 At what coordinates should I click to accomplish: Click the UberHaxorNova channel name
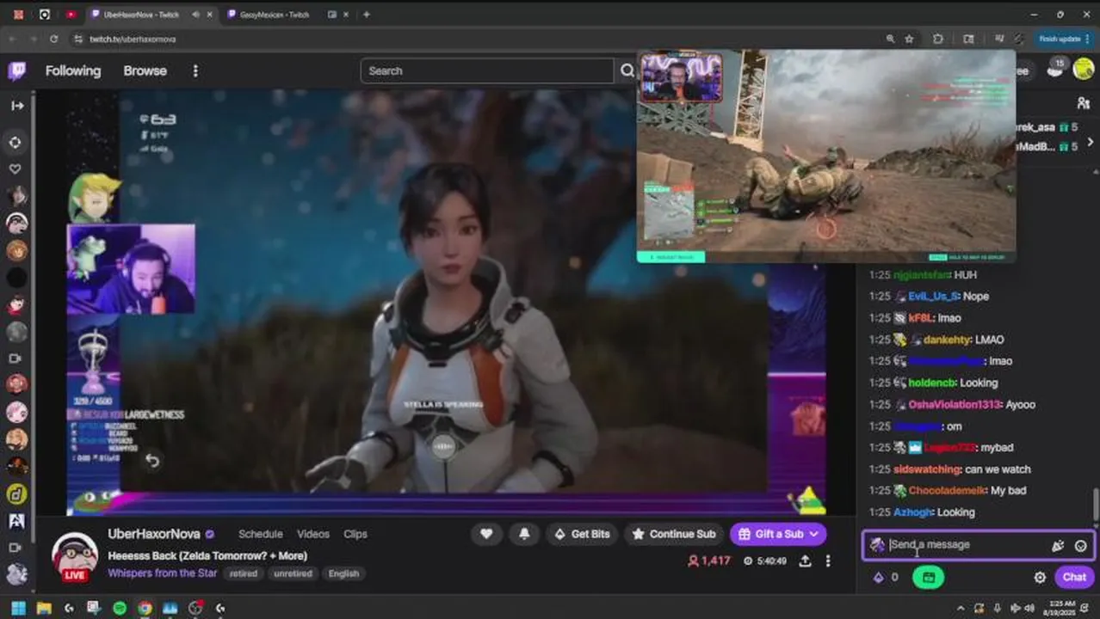click(x=154, y=534)
